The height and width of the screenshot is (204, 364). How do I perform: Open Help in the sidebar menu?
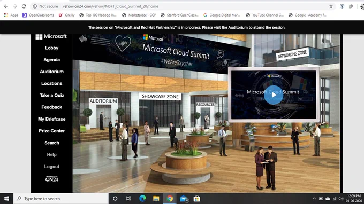click(x=51, y=155)
